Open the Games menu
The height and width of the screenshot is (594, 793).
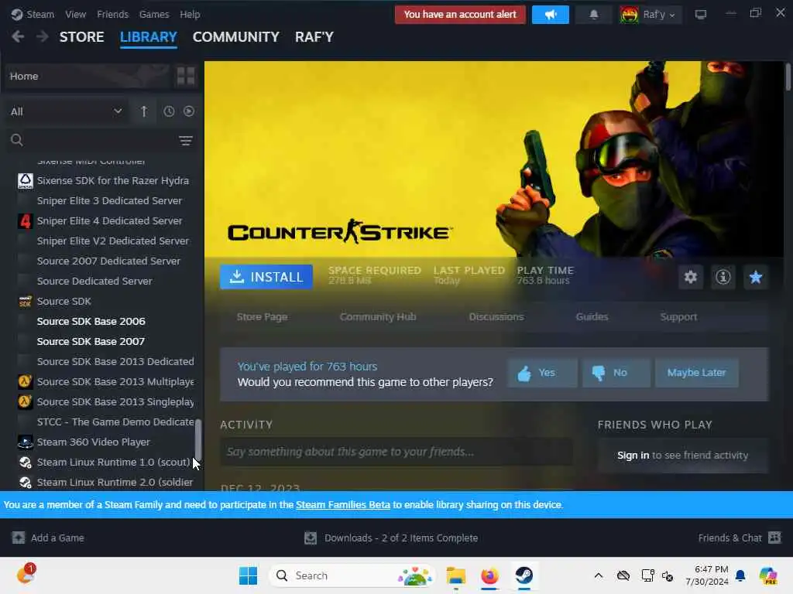point(154,14)
